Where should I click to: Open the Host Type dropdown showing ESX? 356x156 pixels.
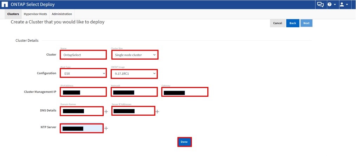(x=83, y=73)
